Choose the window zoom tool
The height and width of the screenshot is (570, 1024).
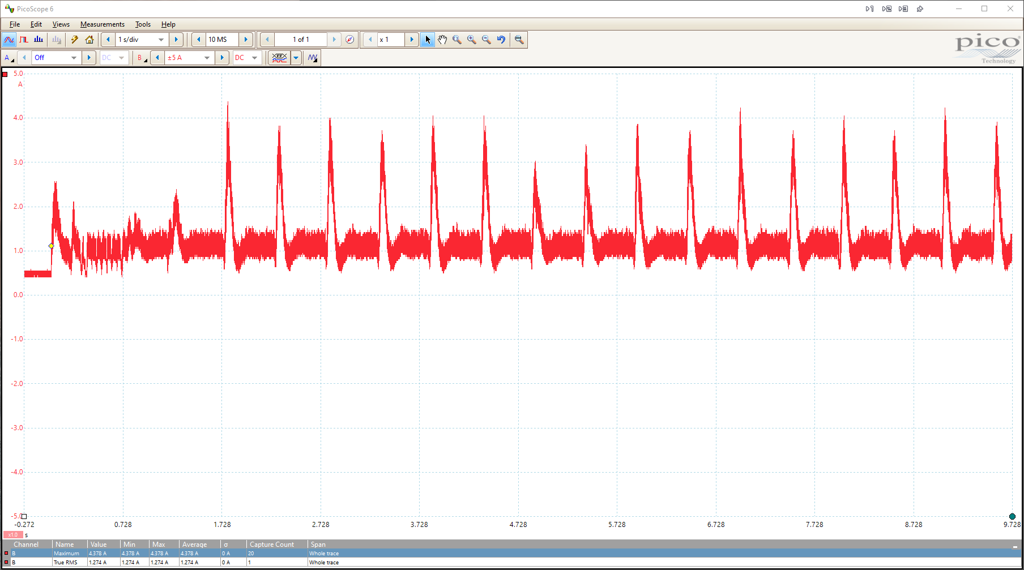pyautogui.click(x=457, y=40)
